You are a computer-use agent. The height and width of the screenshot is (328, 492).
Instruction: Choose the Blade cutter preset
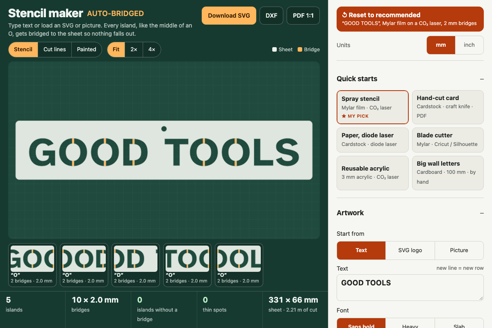tap(448, 140)
